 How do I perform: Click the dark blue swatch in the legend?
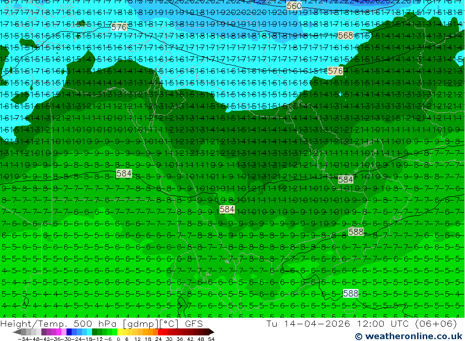(69, 332)
